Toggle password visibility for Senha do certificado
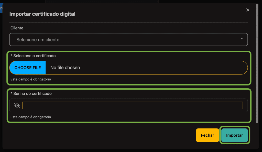Screen dimensions: 262x152 coord(17,105)
